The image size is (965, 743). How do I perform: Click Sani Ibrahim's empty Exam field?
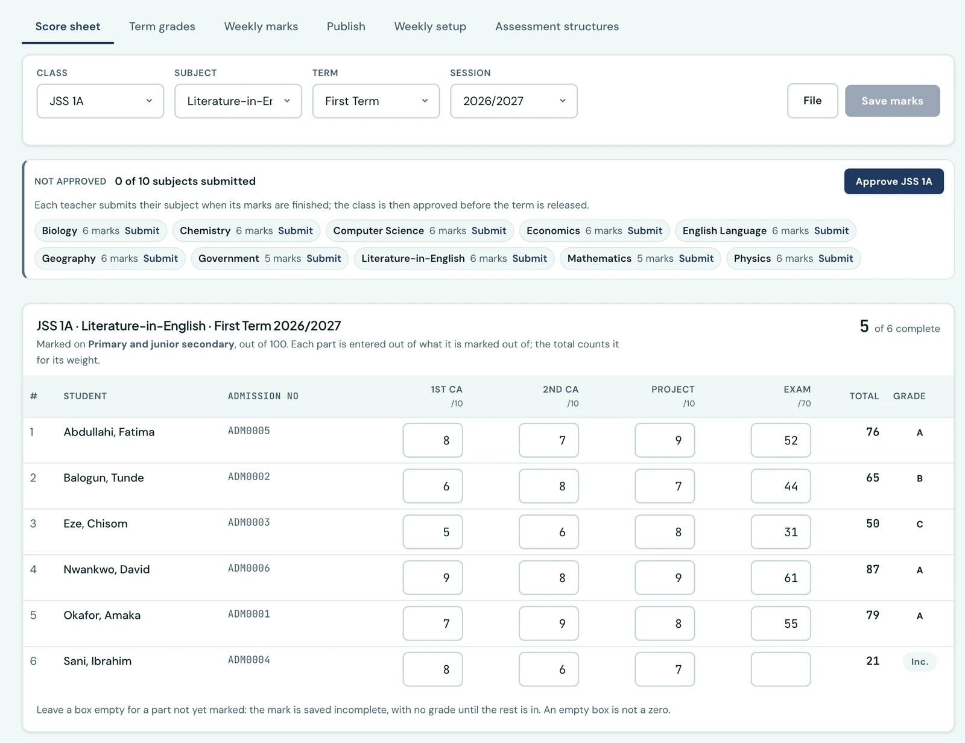[x=781, y=669]
